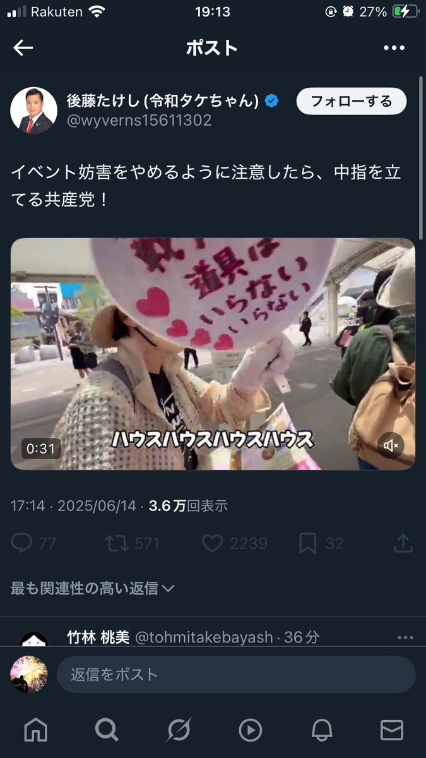Play the embedded video thumbnail

[213, 354]
